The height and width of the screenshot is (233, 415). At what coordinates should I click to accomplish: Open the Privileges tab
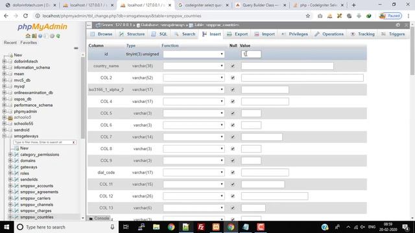point(294,34)
